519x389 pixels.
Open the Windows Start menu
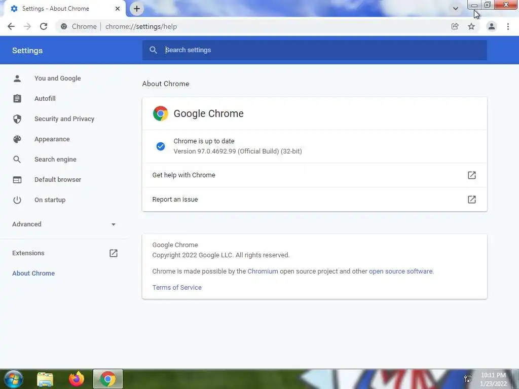(14, 379)
